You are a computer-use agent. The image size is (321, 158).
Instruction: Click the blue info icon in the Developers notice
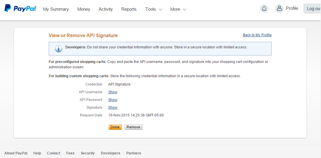pos(58,49)
